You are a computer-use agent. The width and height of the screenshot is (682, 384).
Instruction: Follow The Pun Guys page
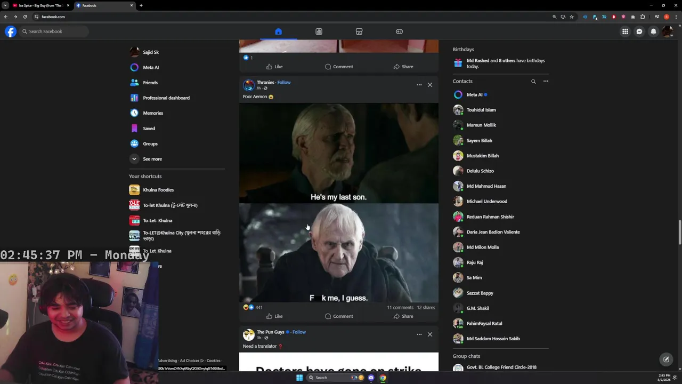coord(299,332)
